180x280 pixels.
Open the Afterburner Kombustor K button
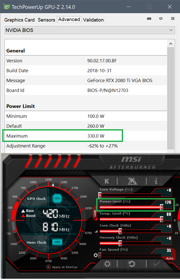tap(107, 181)
